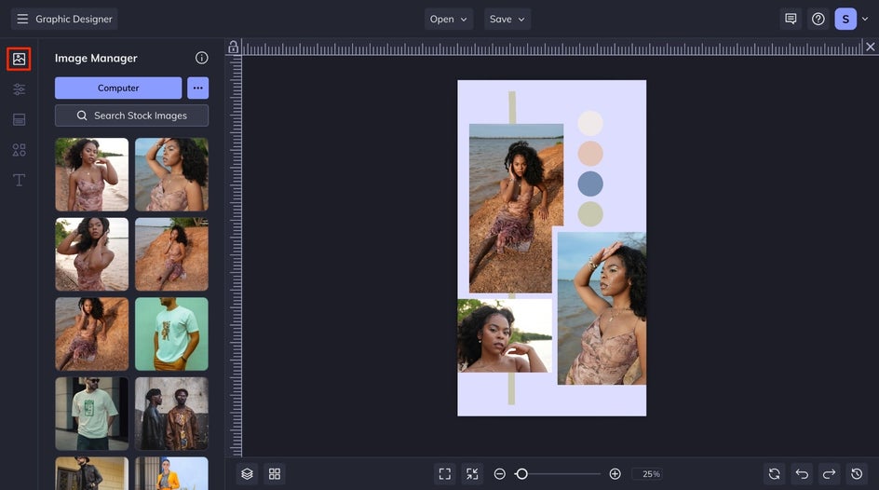Undo the last action
The width and height of the screenshot is (879, 490).
pos(802,474)
